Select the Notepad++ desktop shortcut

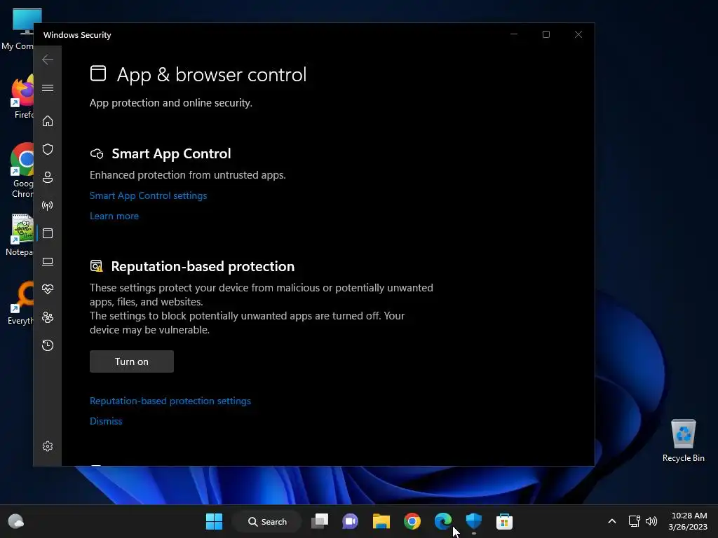[x=20, y=235]
